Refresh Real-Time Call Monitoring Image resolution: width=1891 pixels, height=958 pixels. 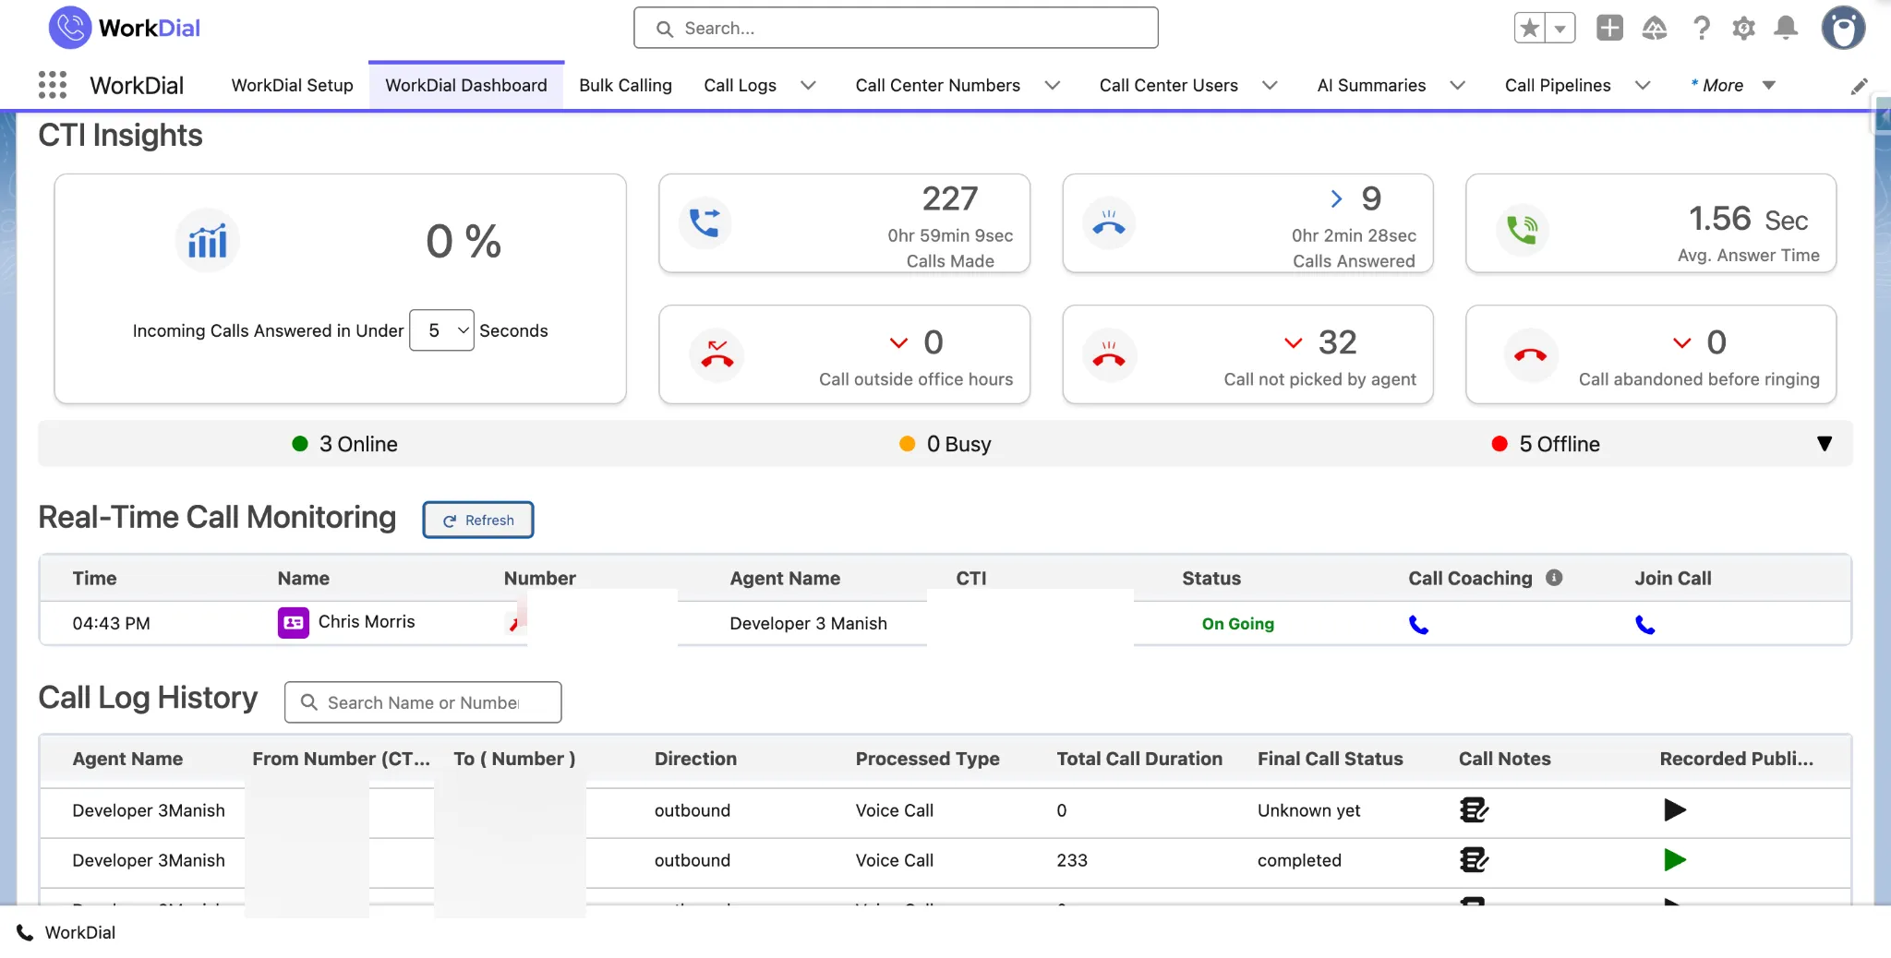478,520
